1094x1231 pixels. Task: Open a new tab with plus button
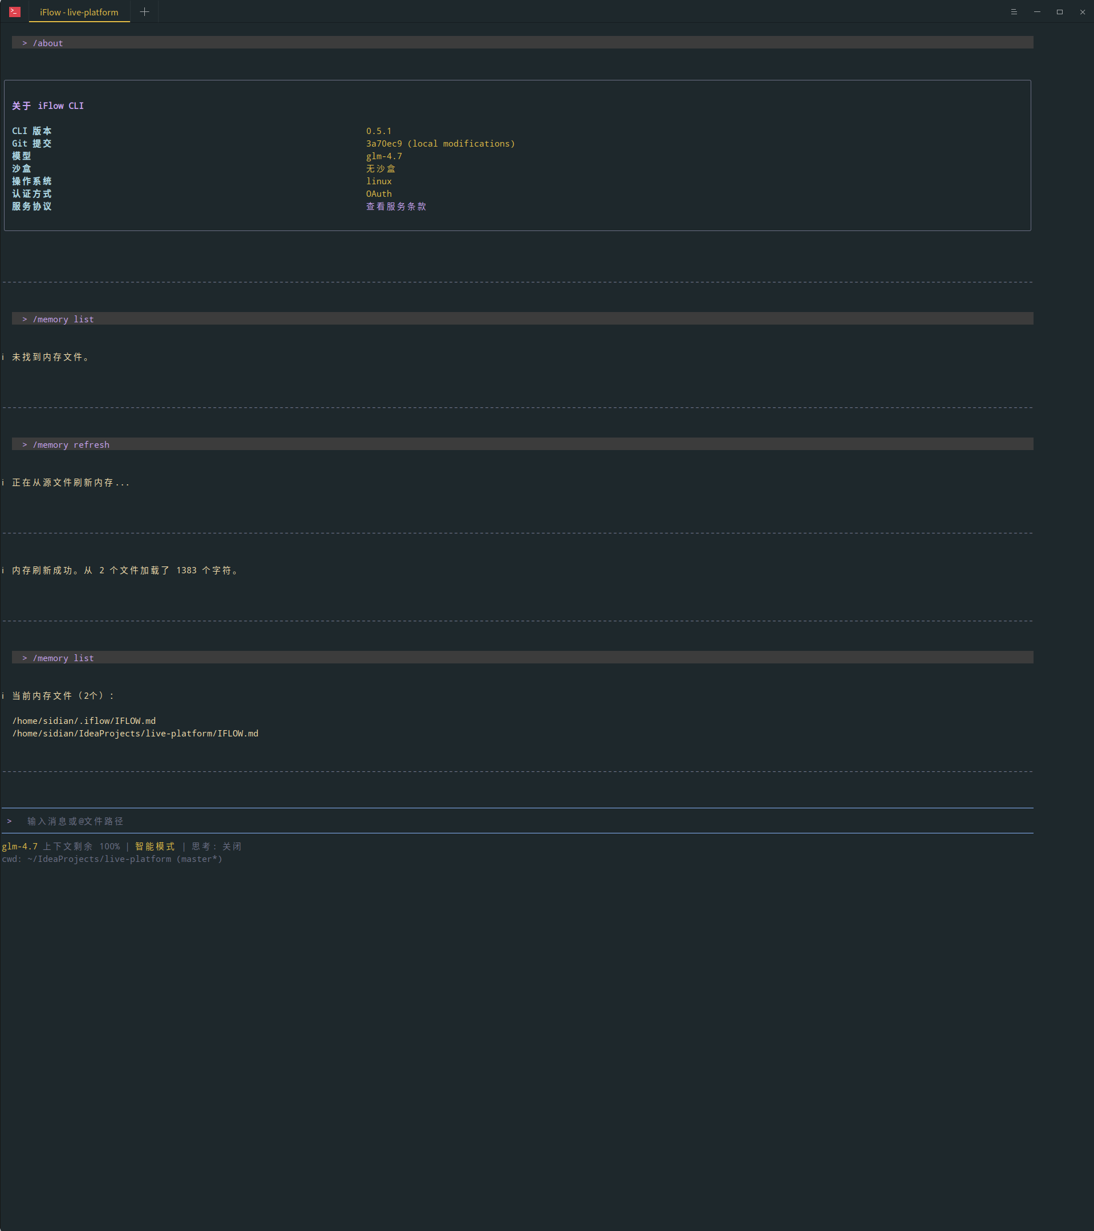[x=144, y=12]
